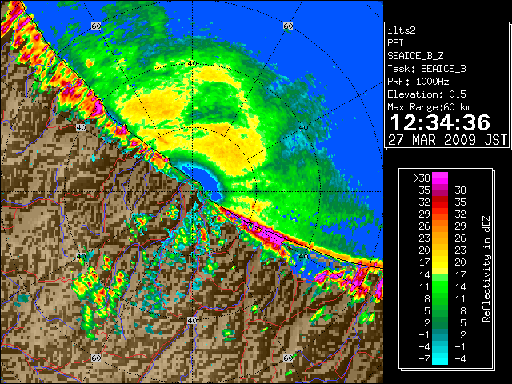Click the '---' legend entry
The height and width of the screenshot is (384, 512).
(x=458, y=178)
